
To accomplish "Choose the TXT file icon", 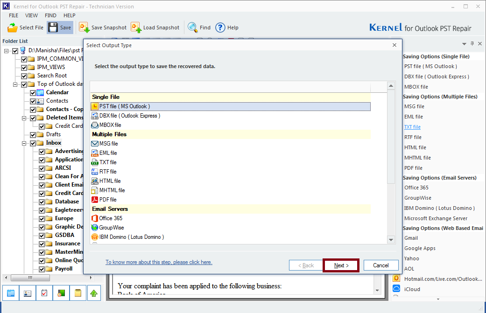I will (95, 162).
